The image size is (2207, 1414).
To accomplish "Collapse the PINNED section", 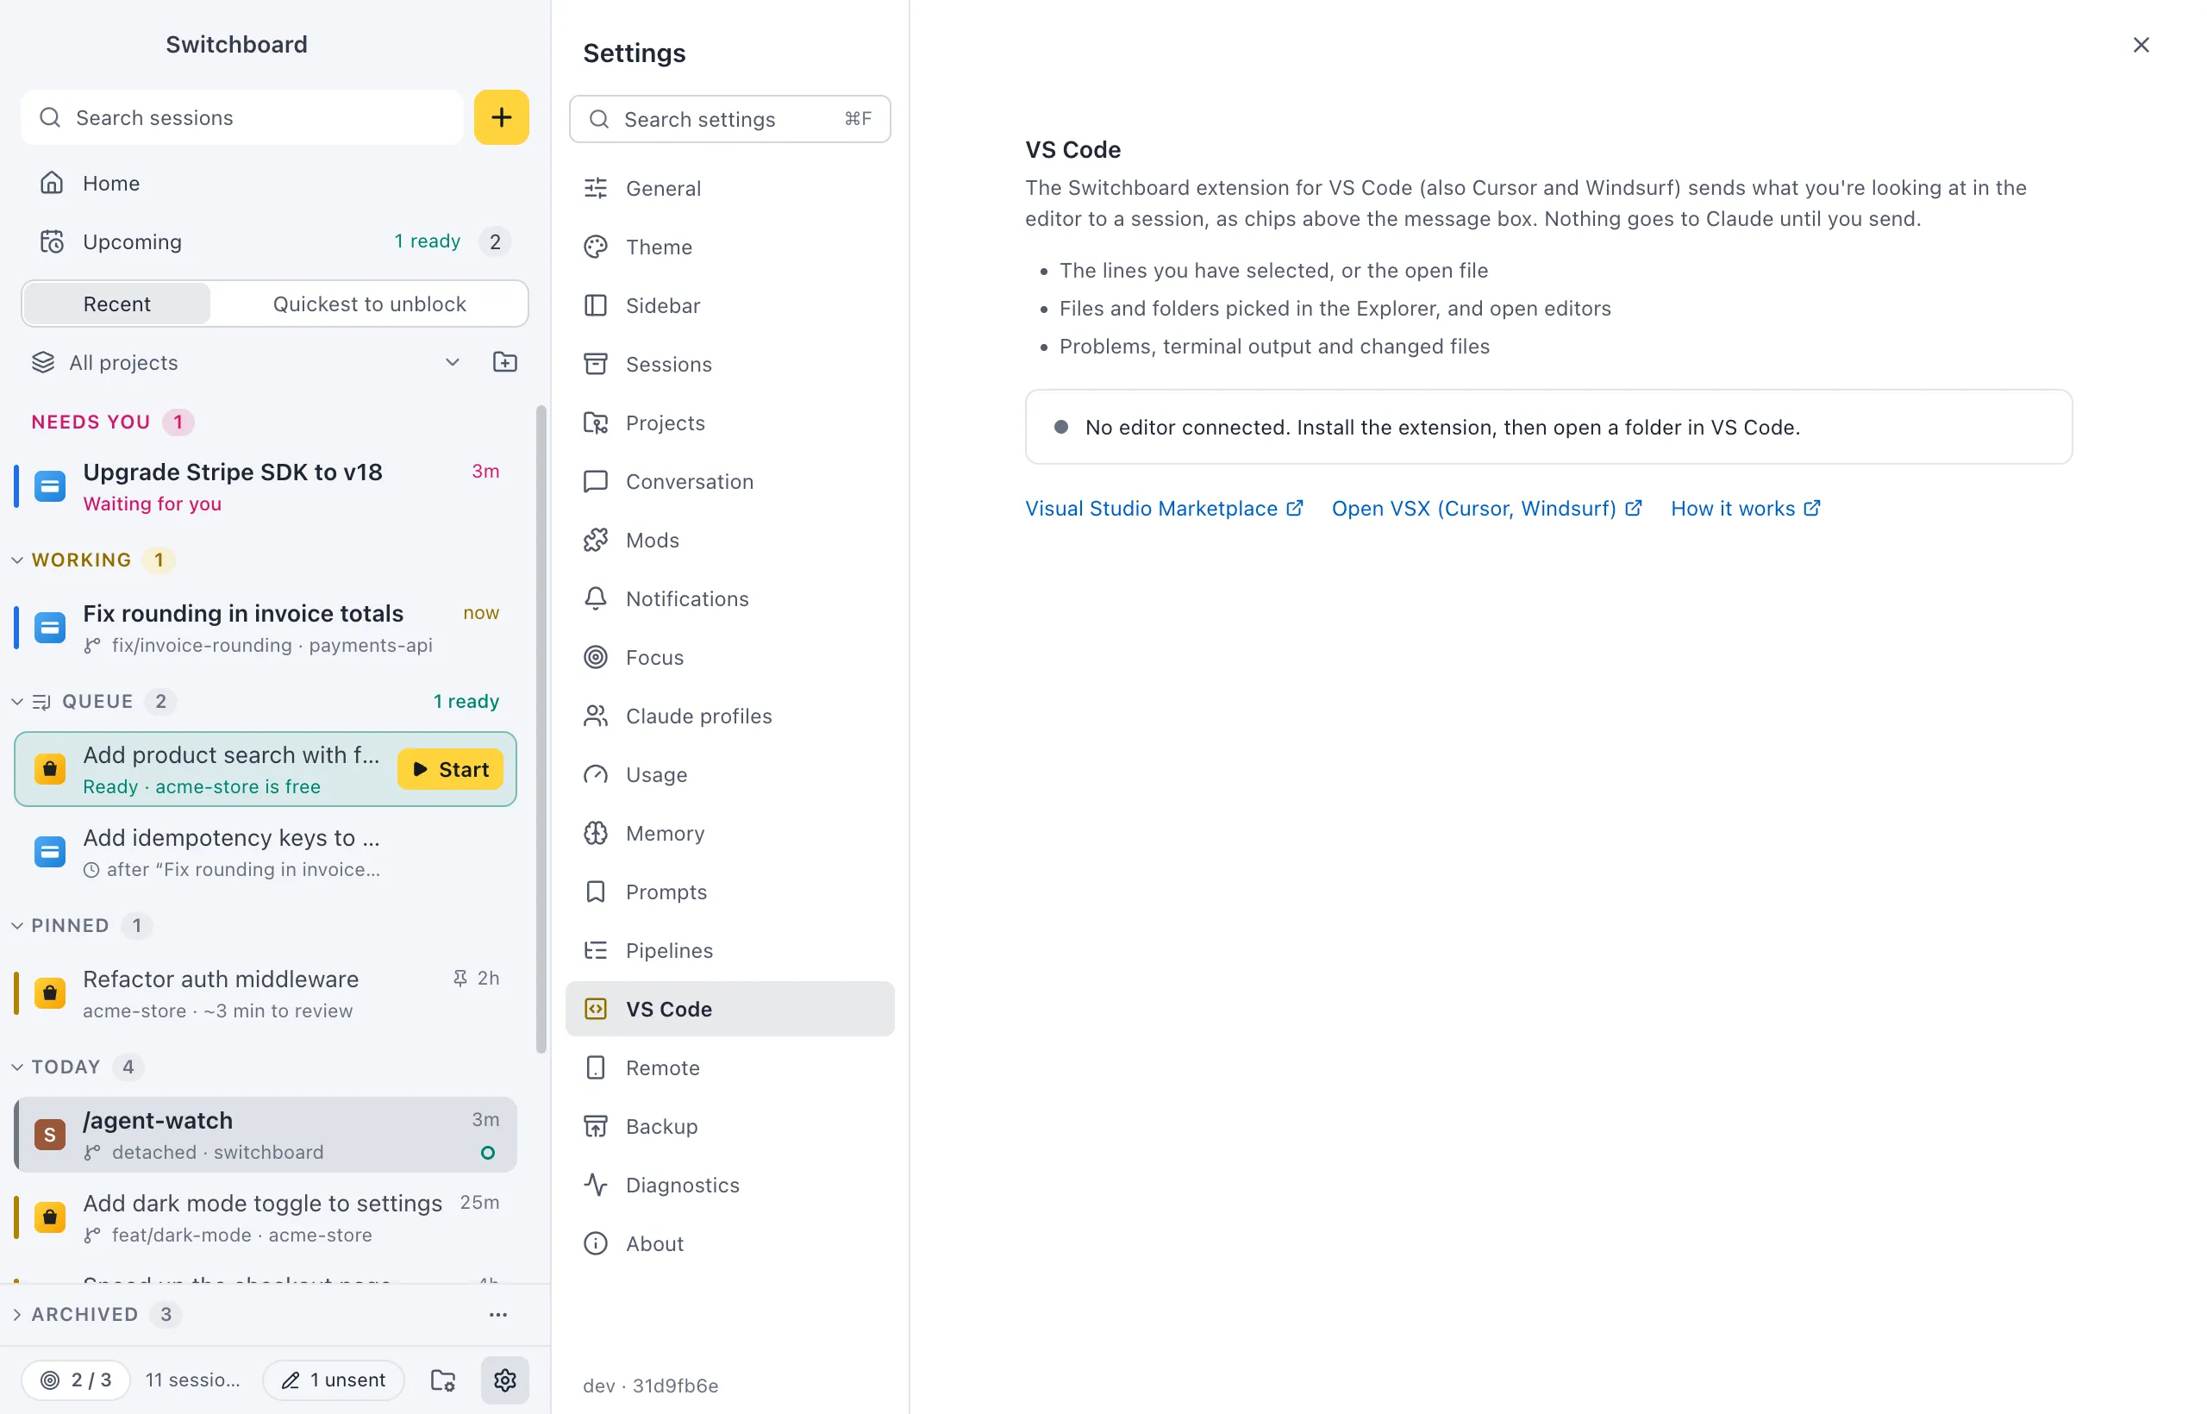I will [16, 925].
